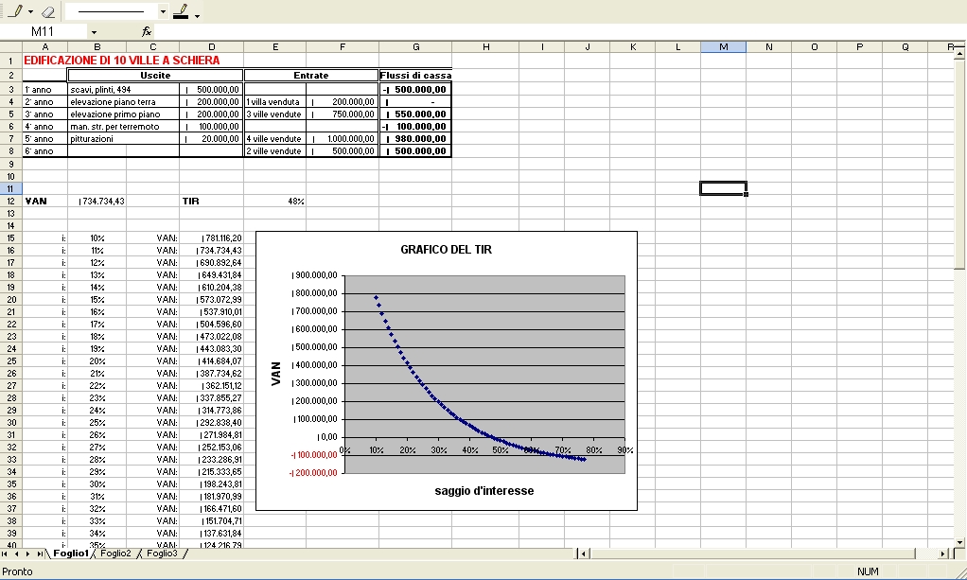Select row 12 header
The width and height of the screenshot is (967, 580).
tap(10, 201)
